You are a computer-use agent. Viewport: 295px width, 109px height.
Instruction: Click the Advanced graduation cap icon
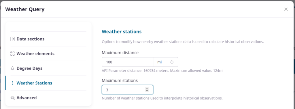12,98
